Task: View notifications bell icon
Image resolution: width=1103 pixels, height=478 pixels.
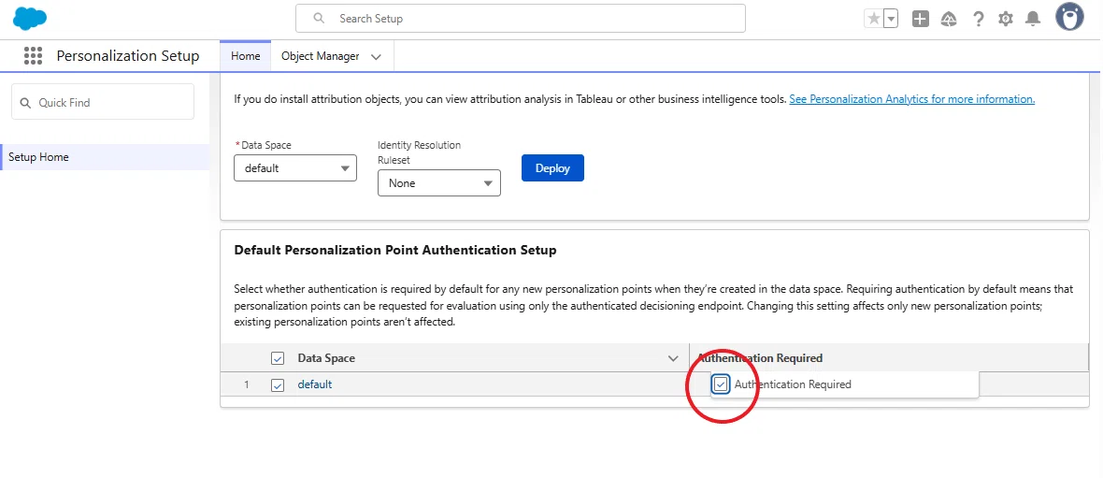Action: (x=1033, y=19)
